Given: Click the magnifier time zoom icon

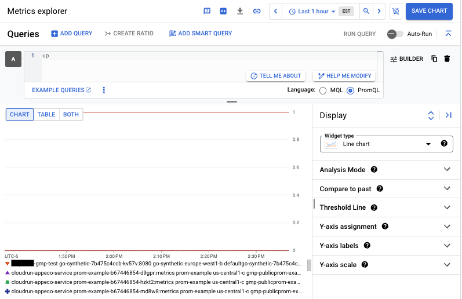Looking at the screenshot, I should point(366,12).
